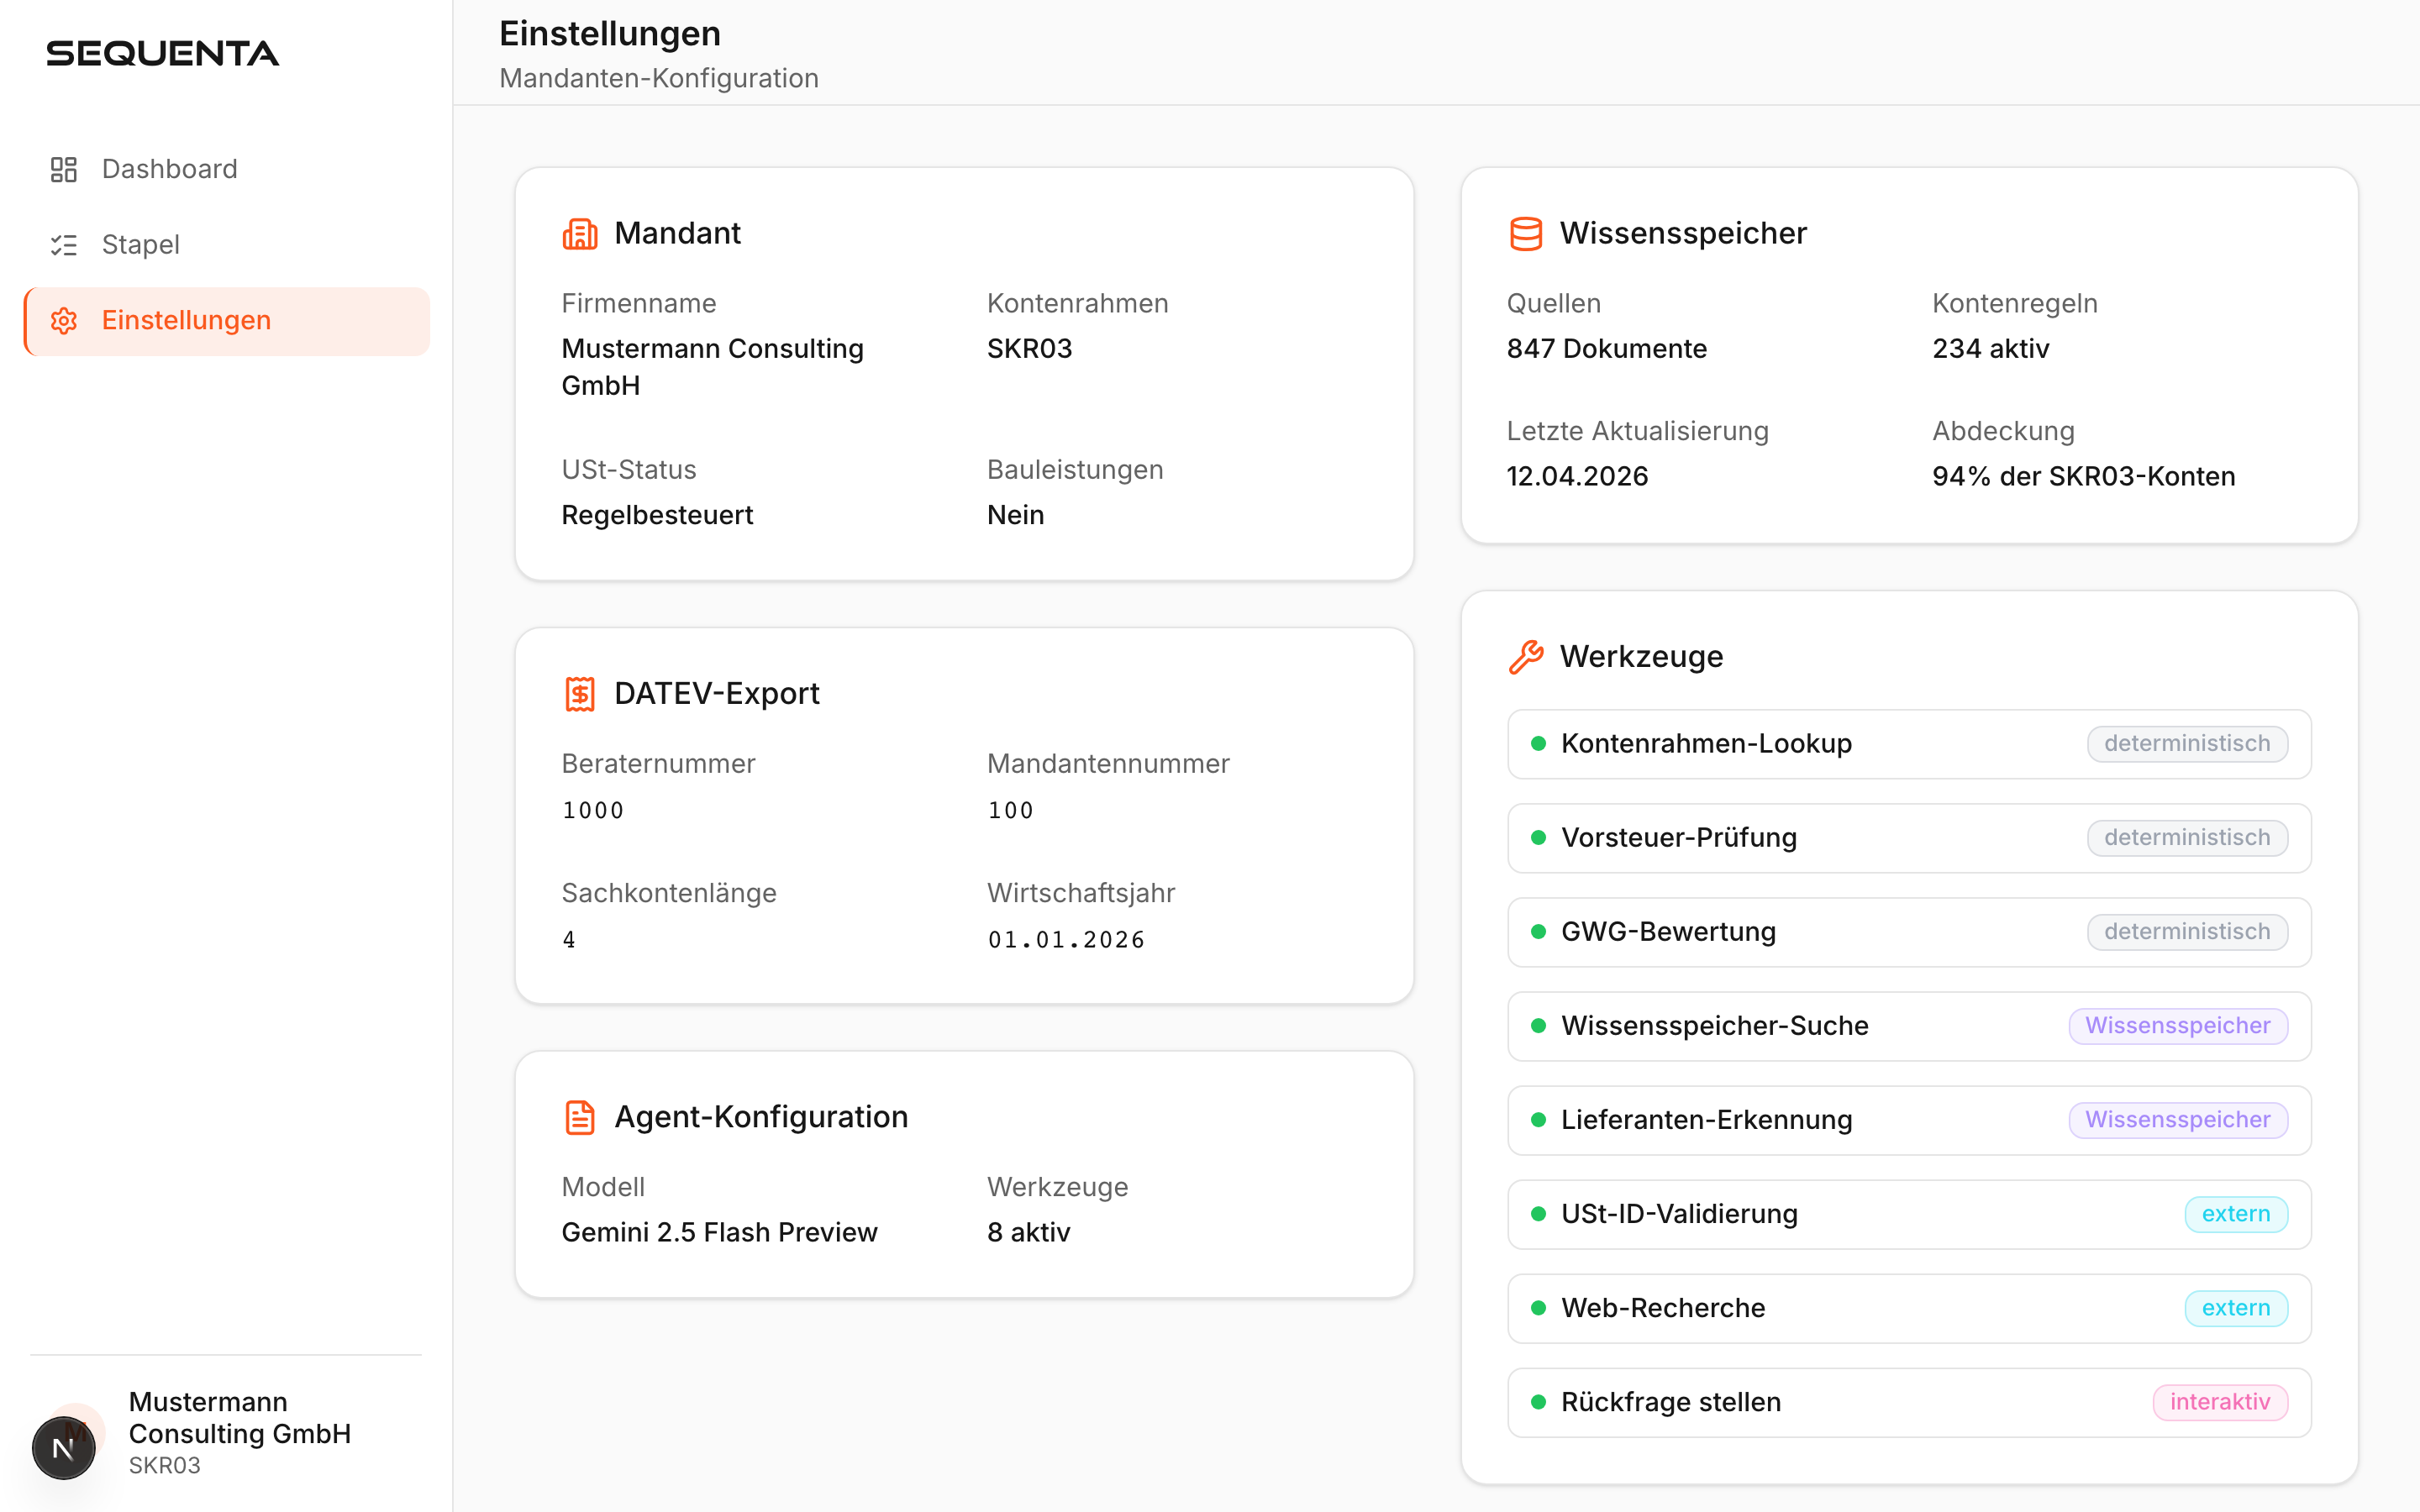Open Mustermann Consulting GmbH account switcher
The height and width of the screenshot is (1512, 2420).
(240, 1432)
